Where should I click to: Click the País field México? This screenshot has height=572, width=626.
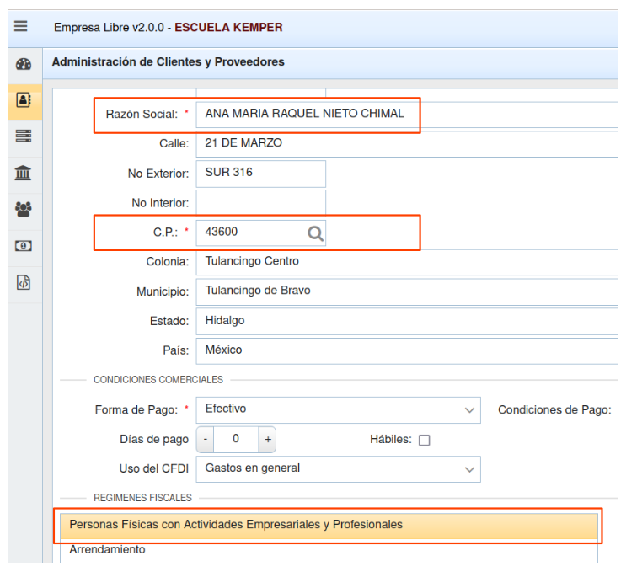pos(406,350)
